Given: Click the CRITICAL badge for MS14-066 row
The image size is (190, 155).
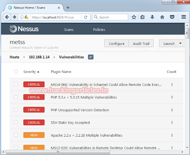Looking at the screenshot, I should (x=34, y=84).
